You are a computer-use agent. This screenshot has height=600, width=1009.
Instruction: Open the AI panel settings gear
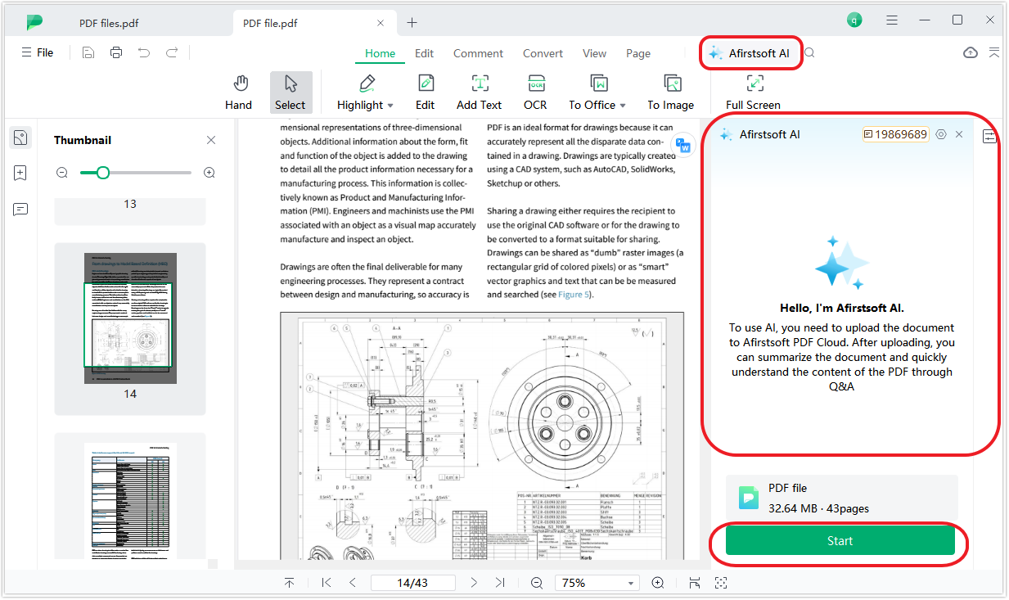click(941, 134)
